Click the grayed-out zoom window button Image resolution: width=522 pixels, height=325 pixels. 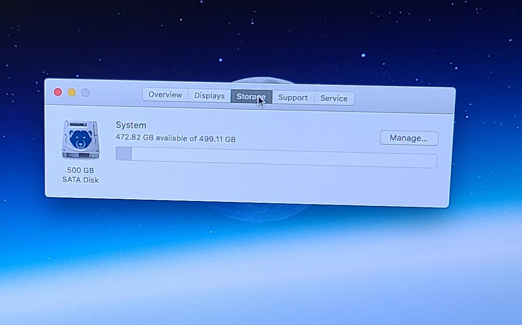pos(85,93)
